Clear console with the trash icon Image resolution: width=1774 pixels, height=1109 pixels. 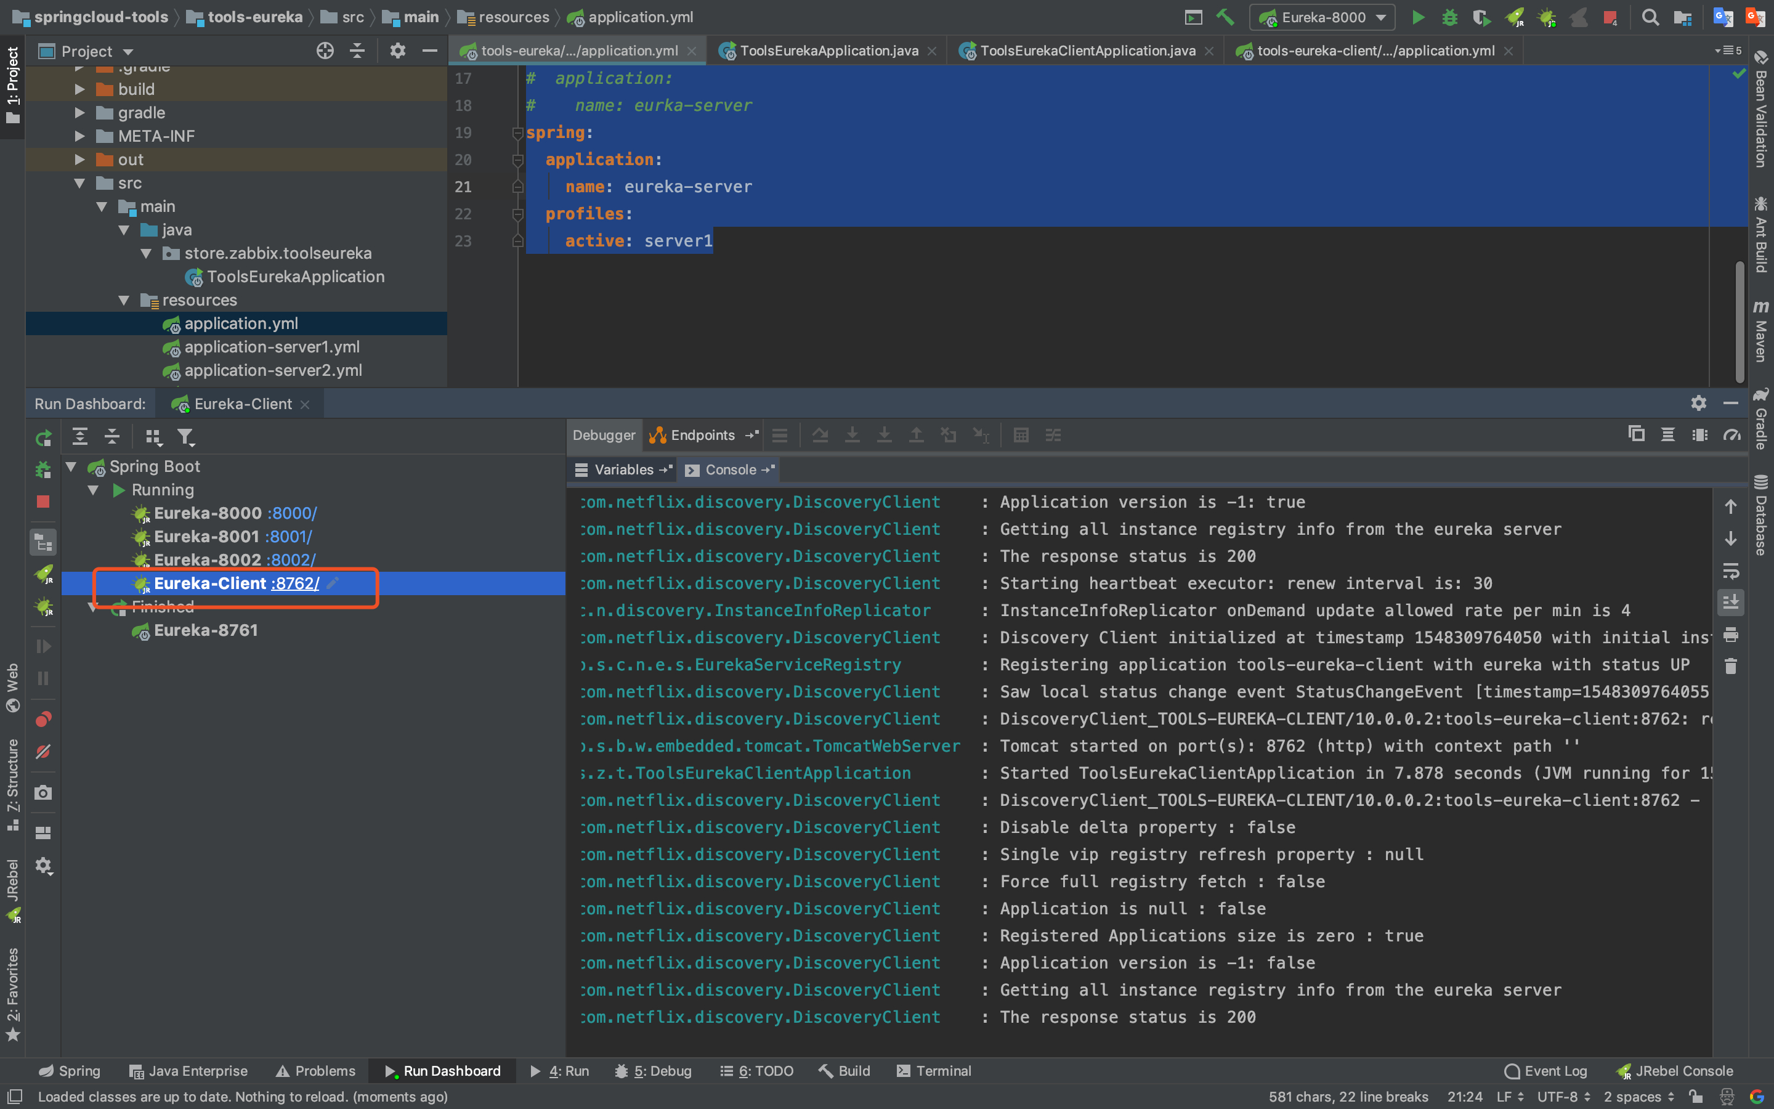1730,666
